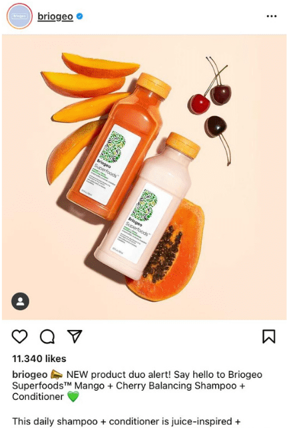
Task: Share post using paper plane icon
Action: click(75, 336)
